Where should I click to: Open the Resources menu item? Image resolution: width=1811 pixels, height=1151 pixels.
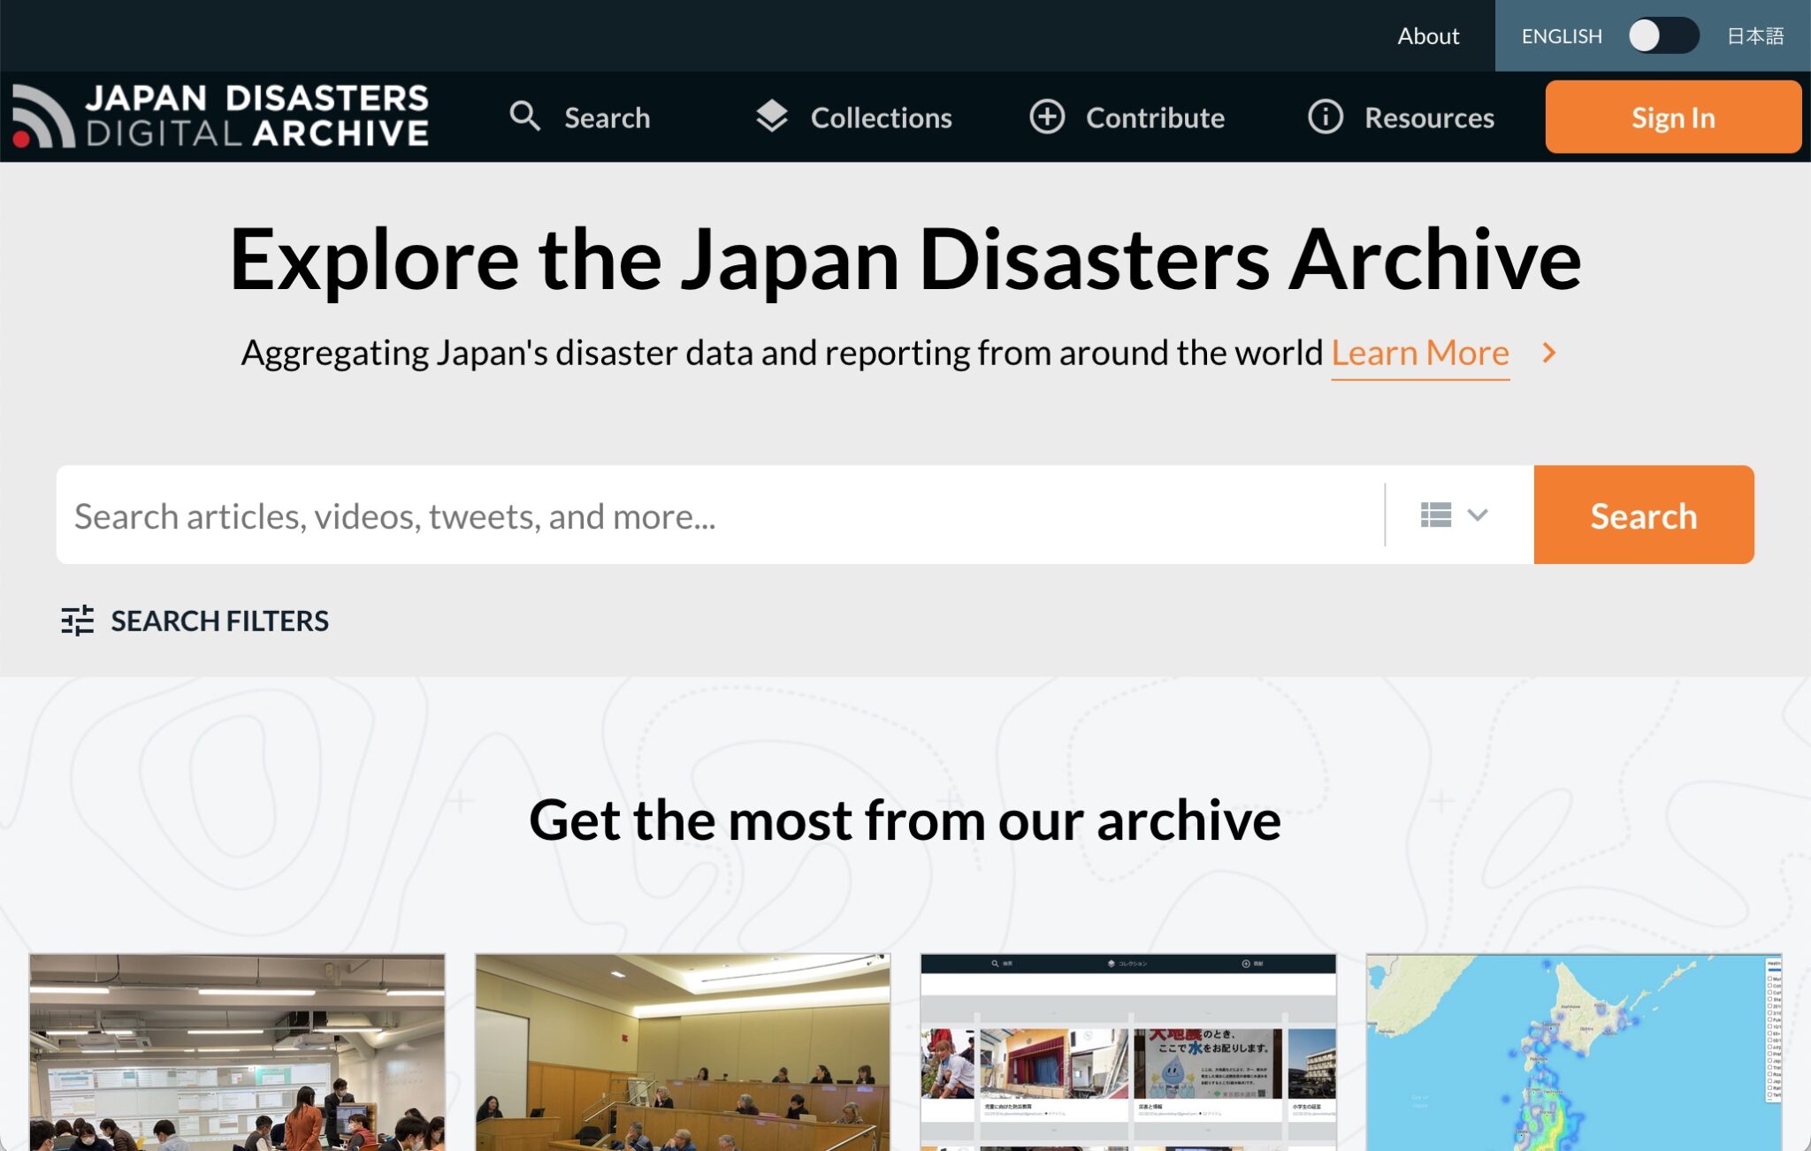[x=1402, y=117]
